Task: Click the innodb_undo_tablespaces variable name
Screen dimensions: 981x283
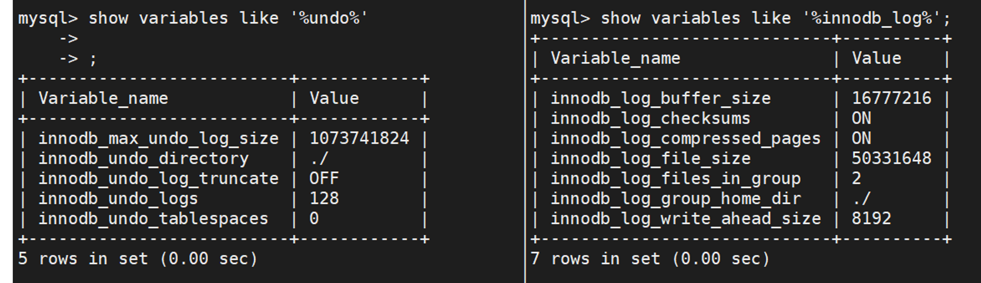Action: (154, 218)
